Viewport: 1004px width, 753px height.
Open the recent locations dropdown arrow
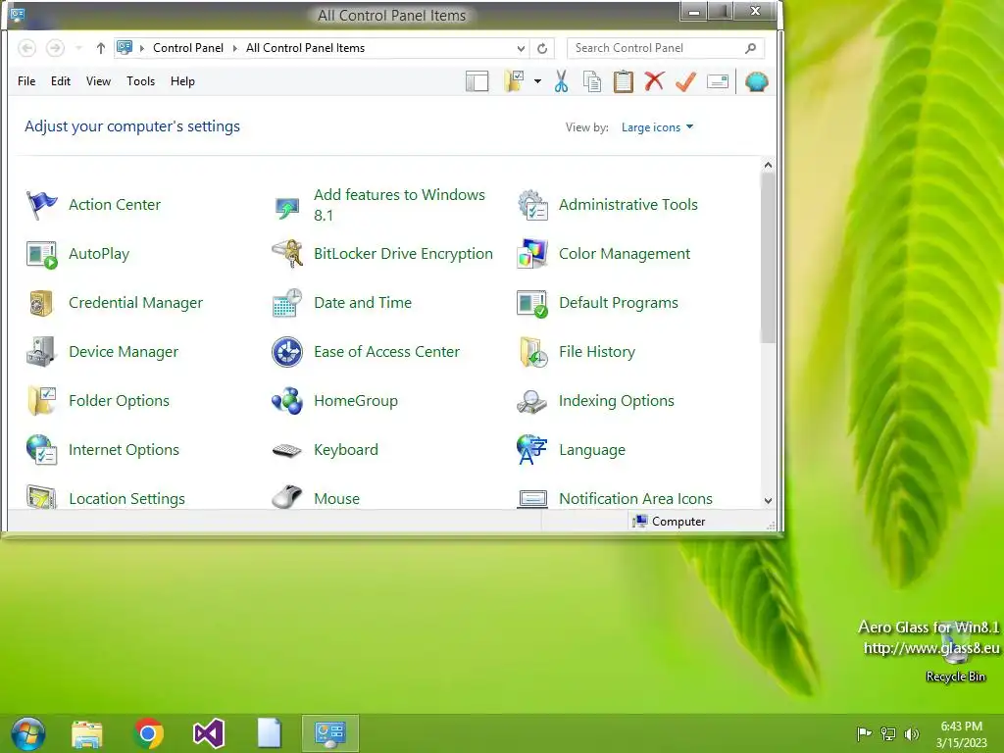click(78, 48)
